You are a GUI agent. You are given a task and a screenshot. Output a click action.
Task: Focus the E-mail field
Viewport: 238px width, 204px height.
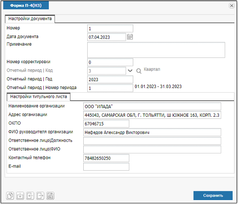pos(106,167)
